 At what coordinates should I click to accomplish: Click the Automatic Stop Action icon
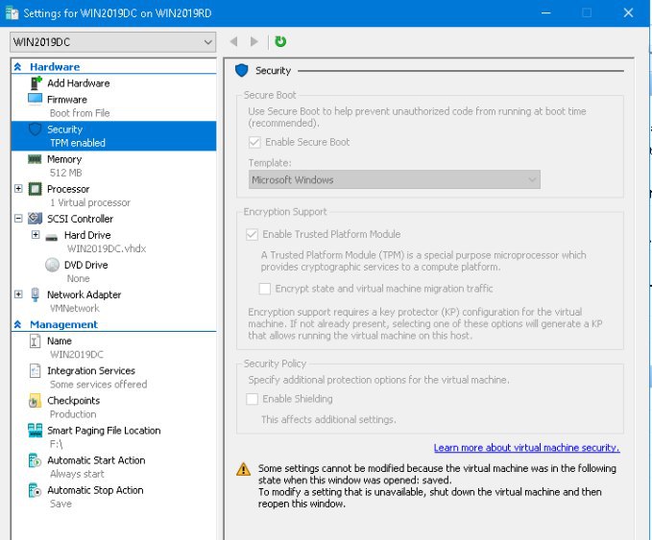(35, 490)
